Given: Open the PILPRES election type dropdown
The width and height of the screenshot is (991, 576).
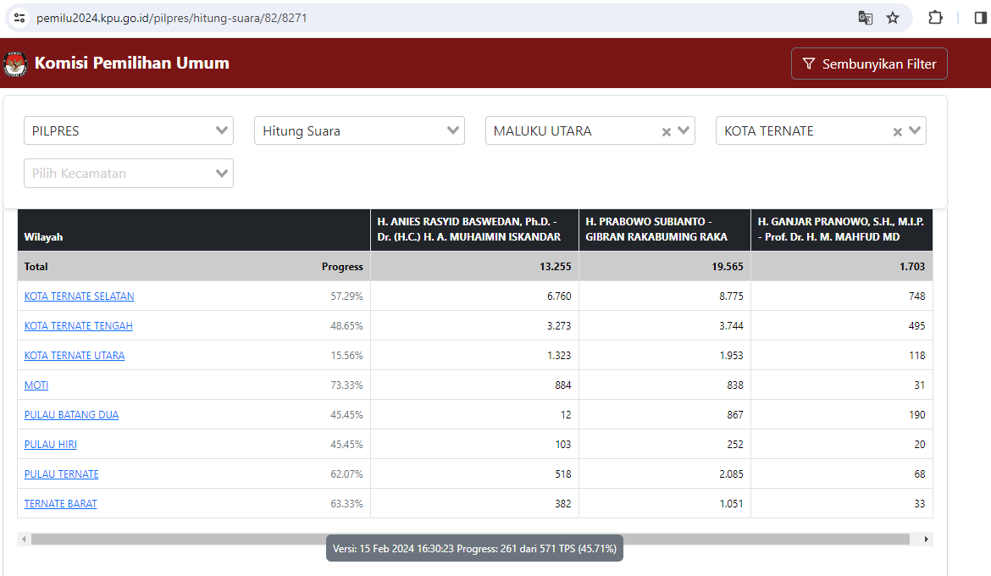Looking at the screenshot, I should [129, 130].
